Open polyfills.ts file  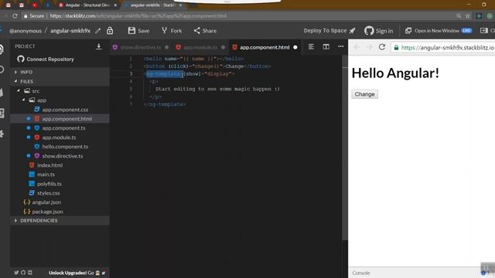(x=49, y=184)
